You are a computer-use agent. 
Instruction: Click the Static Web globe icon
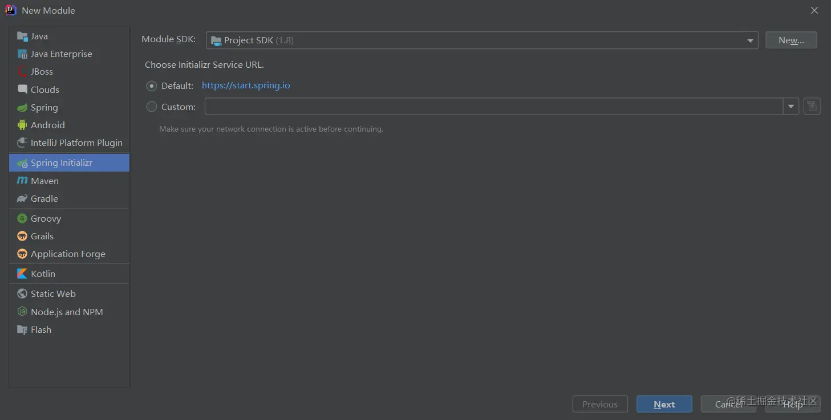22,293
